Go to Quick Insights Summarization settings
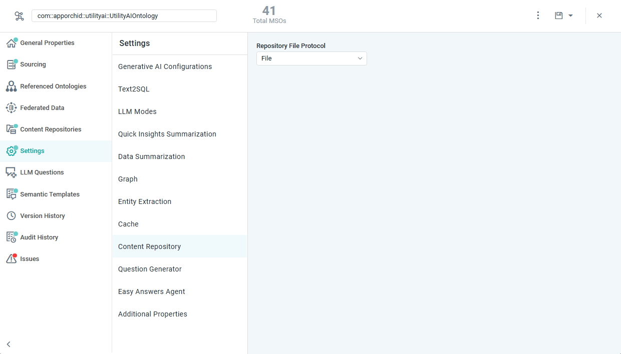 click(x=180, y=134)
